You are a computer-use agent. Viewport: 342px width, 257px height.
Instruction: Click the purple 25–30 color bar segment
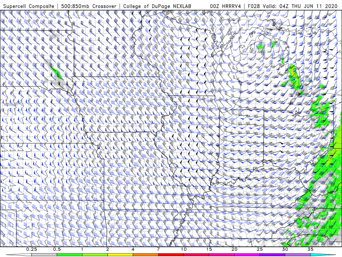tap(272, 255)
